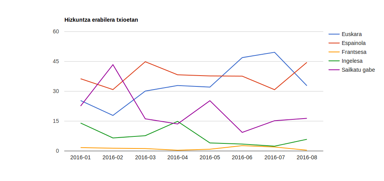Select the Sailkatu gabe legend entry
Image resolution: width=384 pixels, height=181 pixels.
pyautogui.click(x=358, y=70)
